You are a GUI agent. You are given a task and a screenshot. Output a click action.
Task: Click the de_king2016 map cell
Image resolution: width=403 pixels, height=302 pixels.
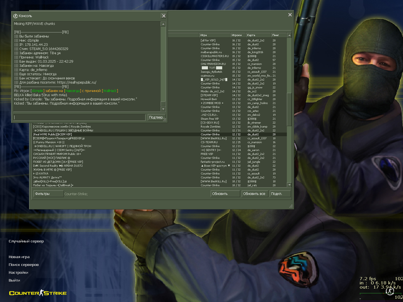pyautogui.click(x=255, y=52)
